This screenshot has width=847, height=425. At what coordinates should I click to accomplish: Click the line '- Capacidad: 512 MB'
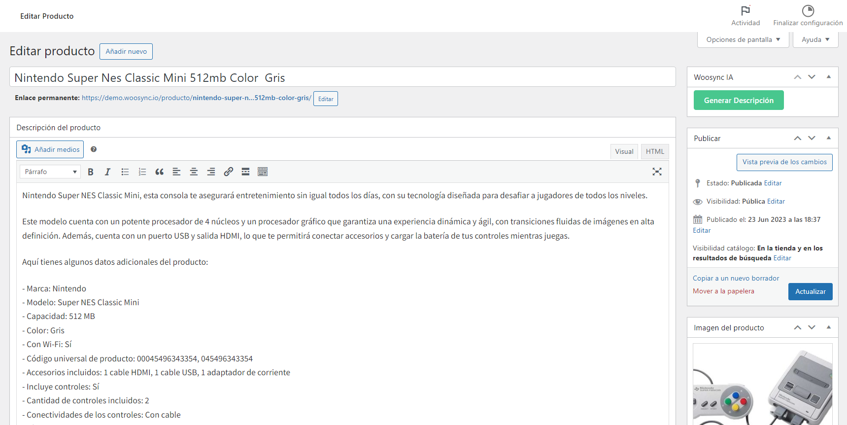59,316
